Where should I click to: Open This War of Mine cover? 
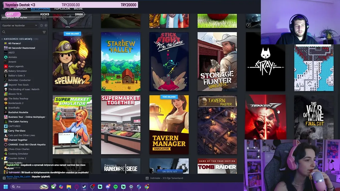coord(314,117)
